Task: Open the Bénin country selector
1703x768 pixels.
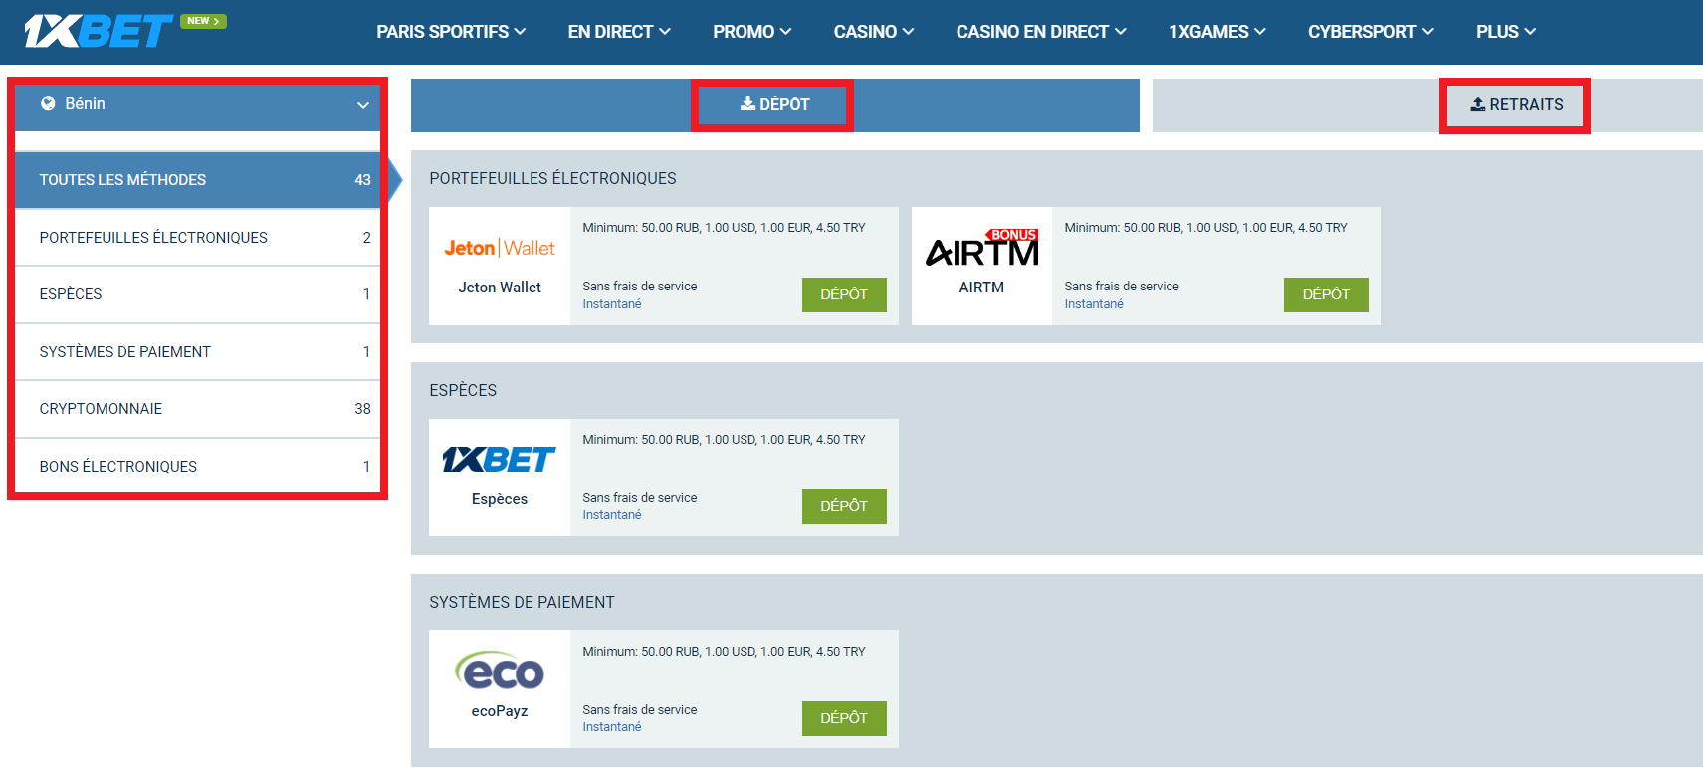Action: point(197,104)
